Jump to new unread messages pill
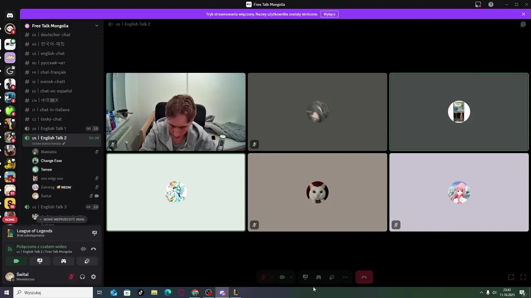531x298 pixels. click(x=62, y=219)
